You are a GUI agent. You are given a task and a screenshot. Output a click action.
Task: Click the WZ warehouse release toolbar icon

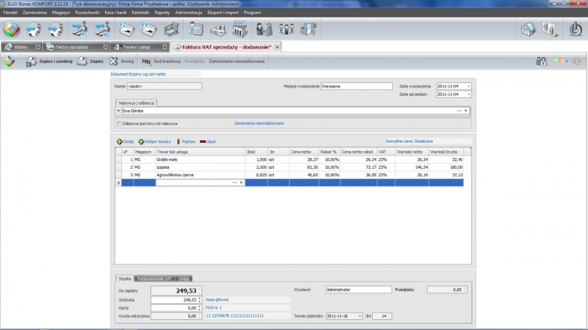coord(102,29)
